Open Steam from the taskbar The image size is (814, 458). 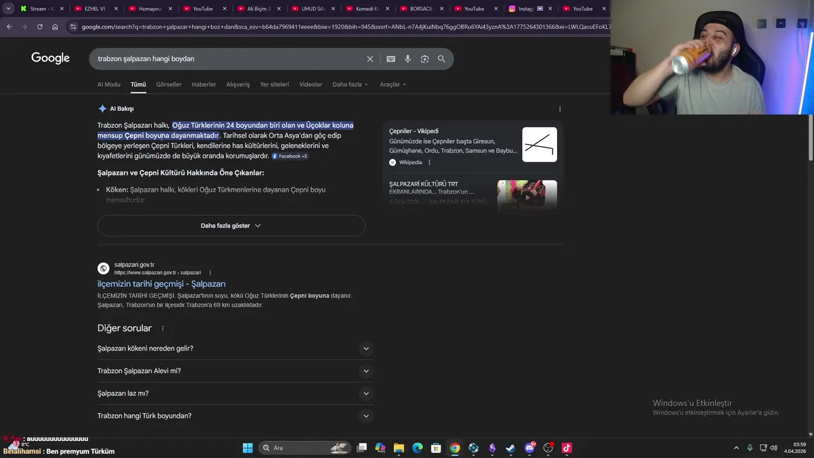coord(510,448)
